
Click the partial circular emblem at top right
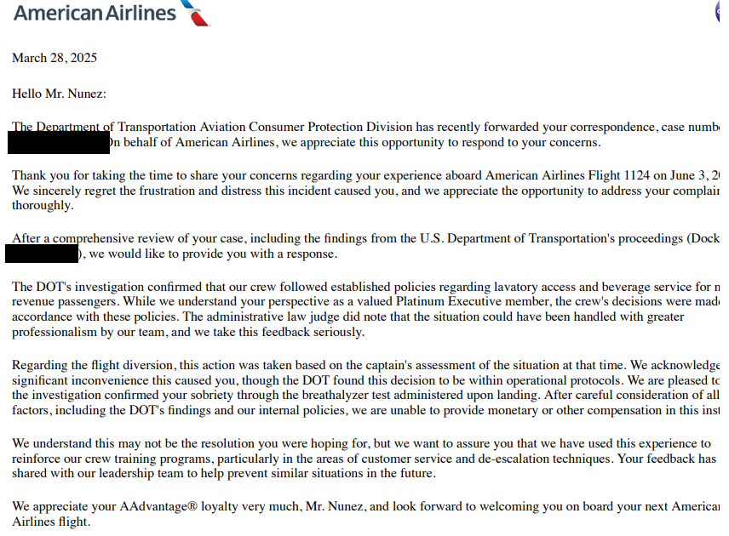point(723,11)
